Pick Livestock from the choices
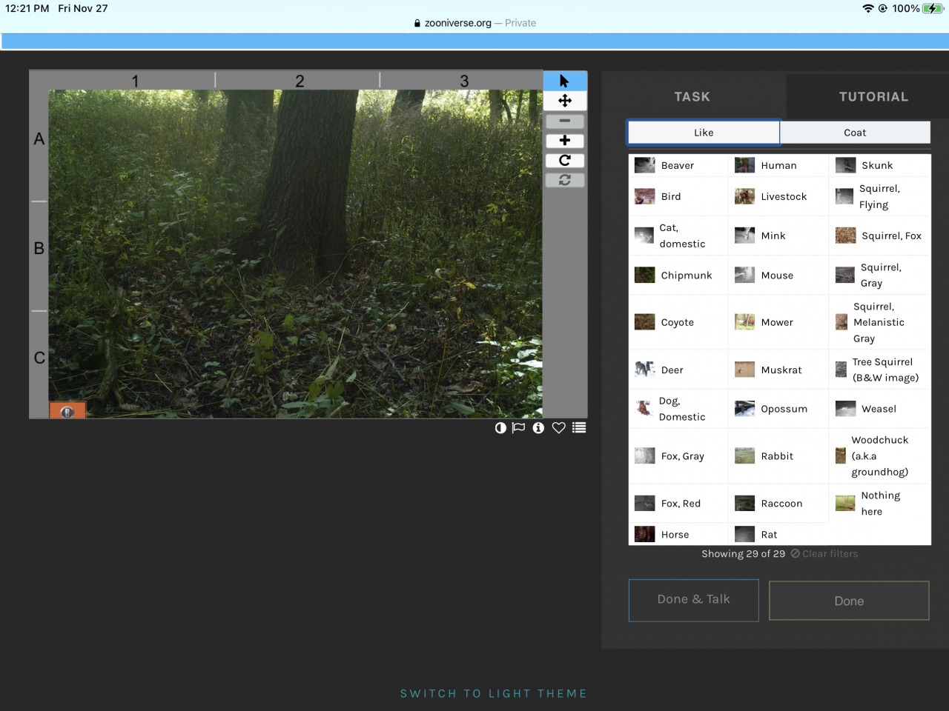Viewport: 949px width, 711px height. coord(778,196)
